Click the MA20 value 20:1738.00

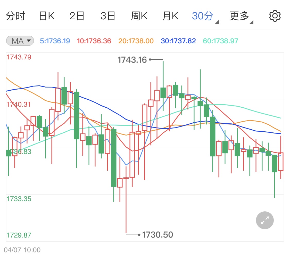(x=136, y=41)
